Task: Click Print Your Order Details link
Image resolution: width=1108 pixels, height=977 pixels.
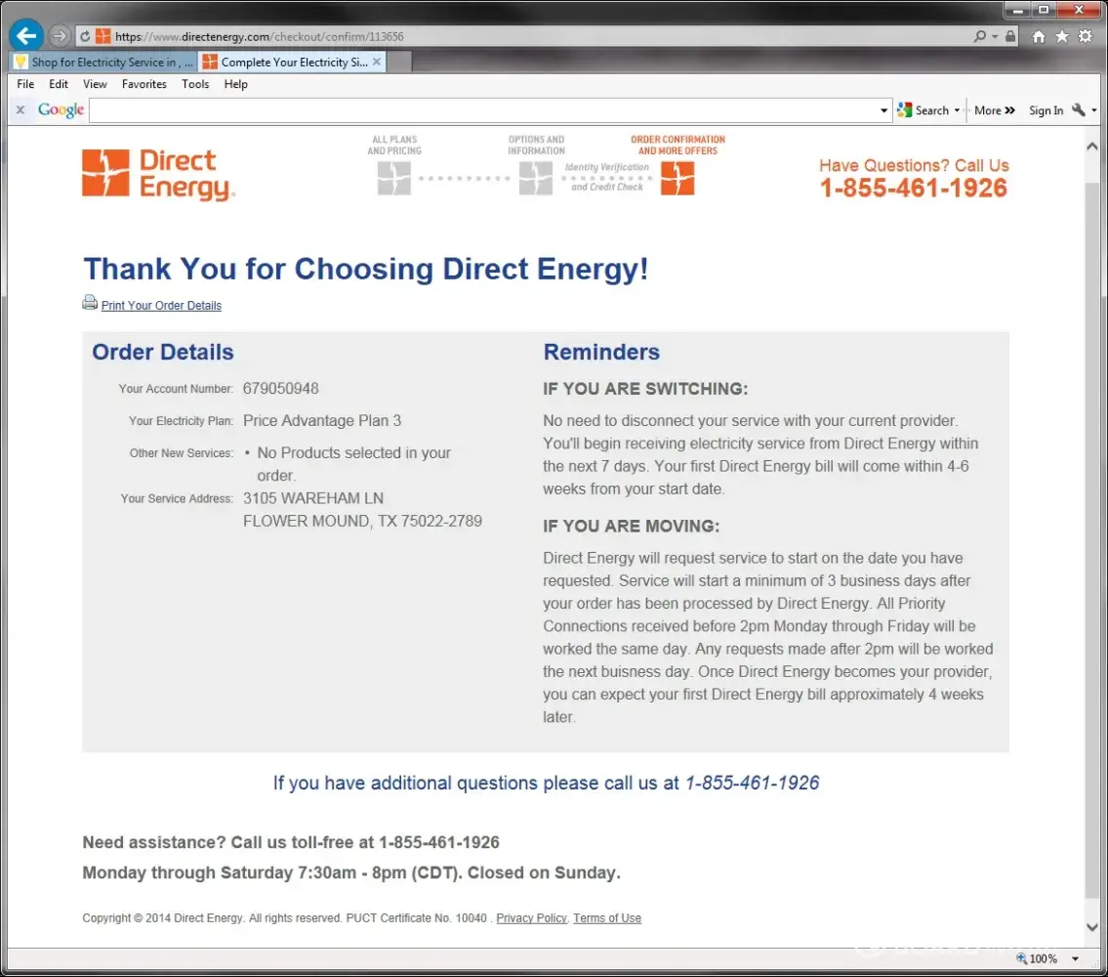Action: tap(161, 305)
